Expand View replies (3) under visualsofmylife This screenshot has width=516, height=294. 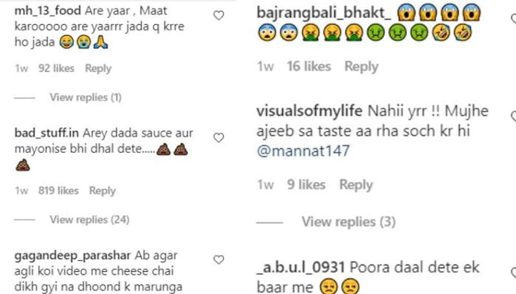(348, 222)
